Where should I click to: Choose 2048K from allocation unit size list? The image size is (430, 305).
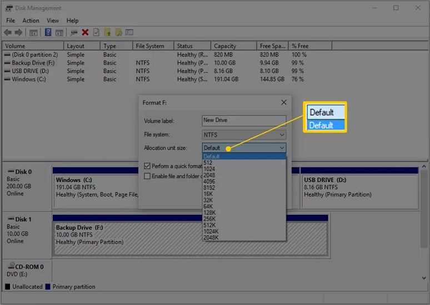pyautogui.click(x=244, y=238)
